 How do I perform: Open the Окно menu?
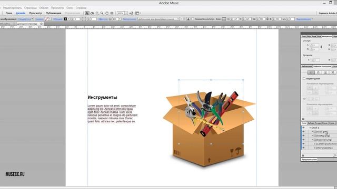coord(70,8)
